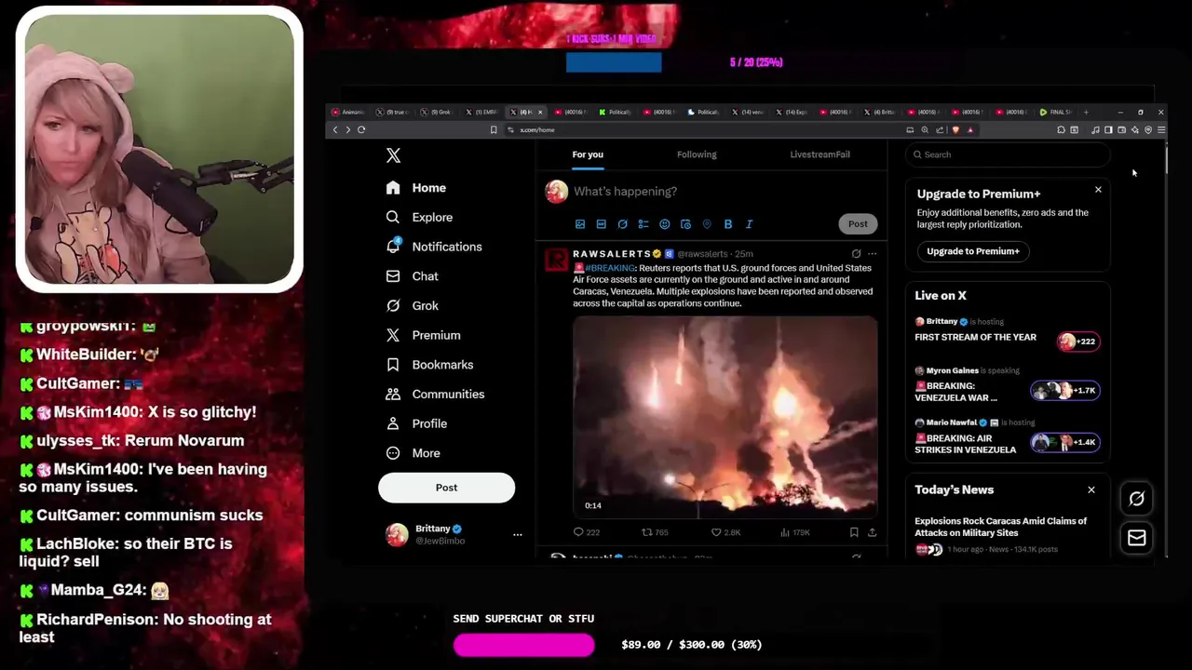The width and height of the screenshot is (1192, 670).
Task: Like the RAWSALERTS post
Action: pyautogui.click(x=725, y=532)
